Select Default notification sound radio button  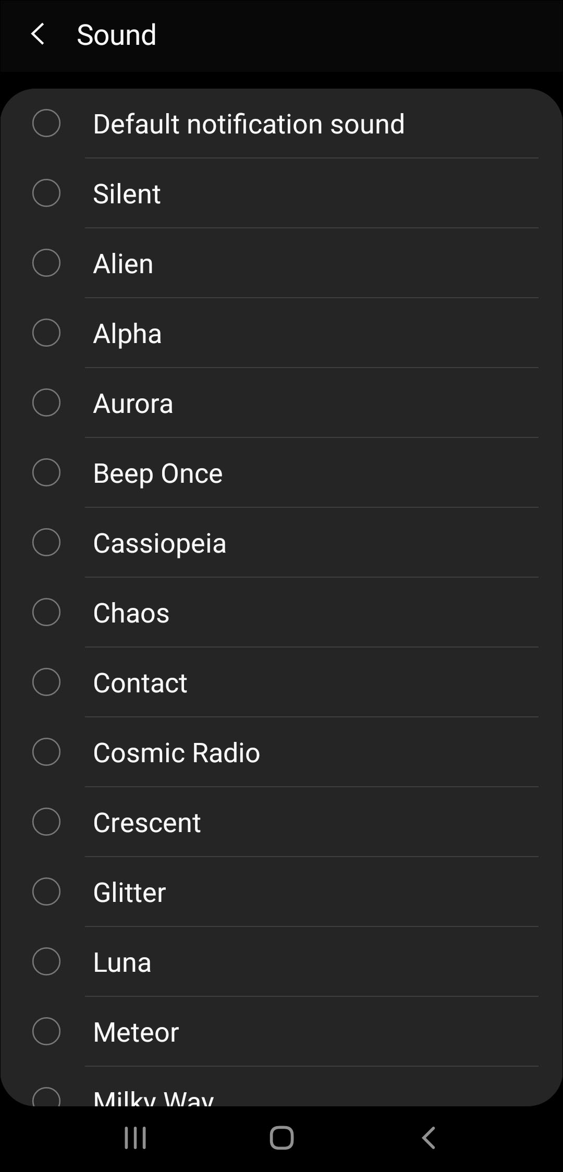46,124
